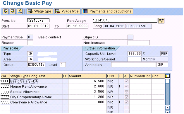Viewport: 184px width, 114px height.
Task: Open Payments and deductions
Action: point(107,11)
